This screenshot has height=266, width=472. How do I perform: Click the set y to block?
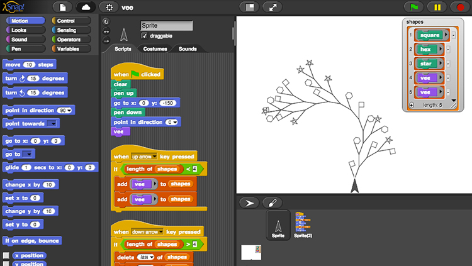tap(23, 224)
